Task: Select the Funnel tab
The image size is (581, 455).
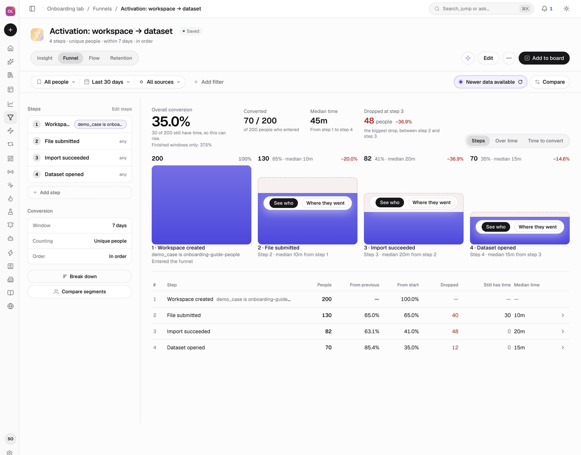Action: click(x=71, y=58)
